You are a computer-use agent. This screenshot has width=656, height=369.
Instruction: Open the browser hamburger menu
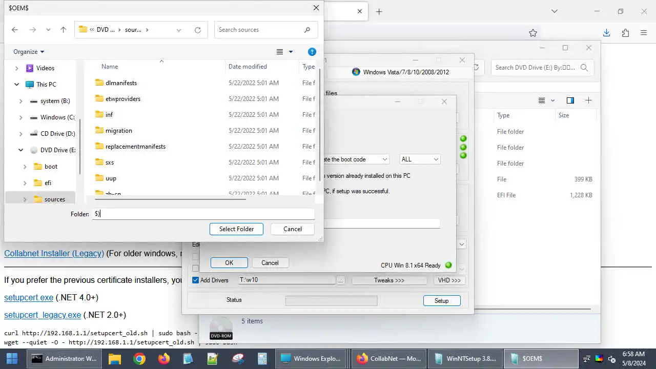tap(644, 33)
